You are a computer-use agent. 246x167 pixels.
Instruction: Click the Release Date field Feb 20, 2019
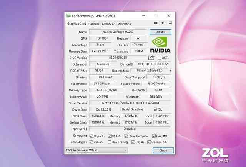coord(100,51)
